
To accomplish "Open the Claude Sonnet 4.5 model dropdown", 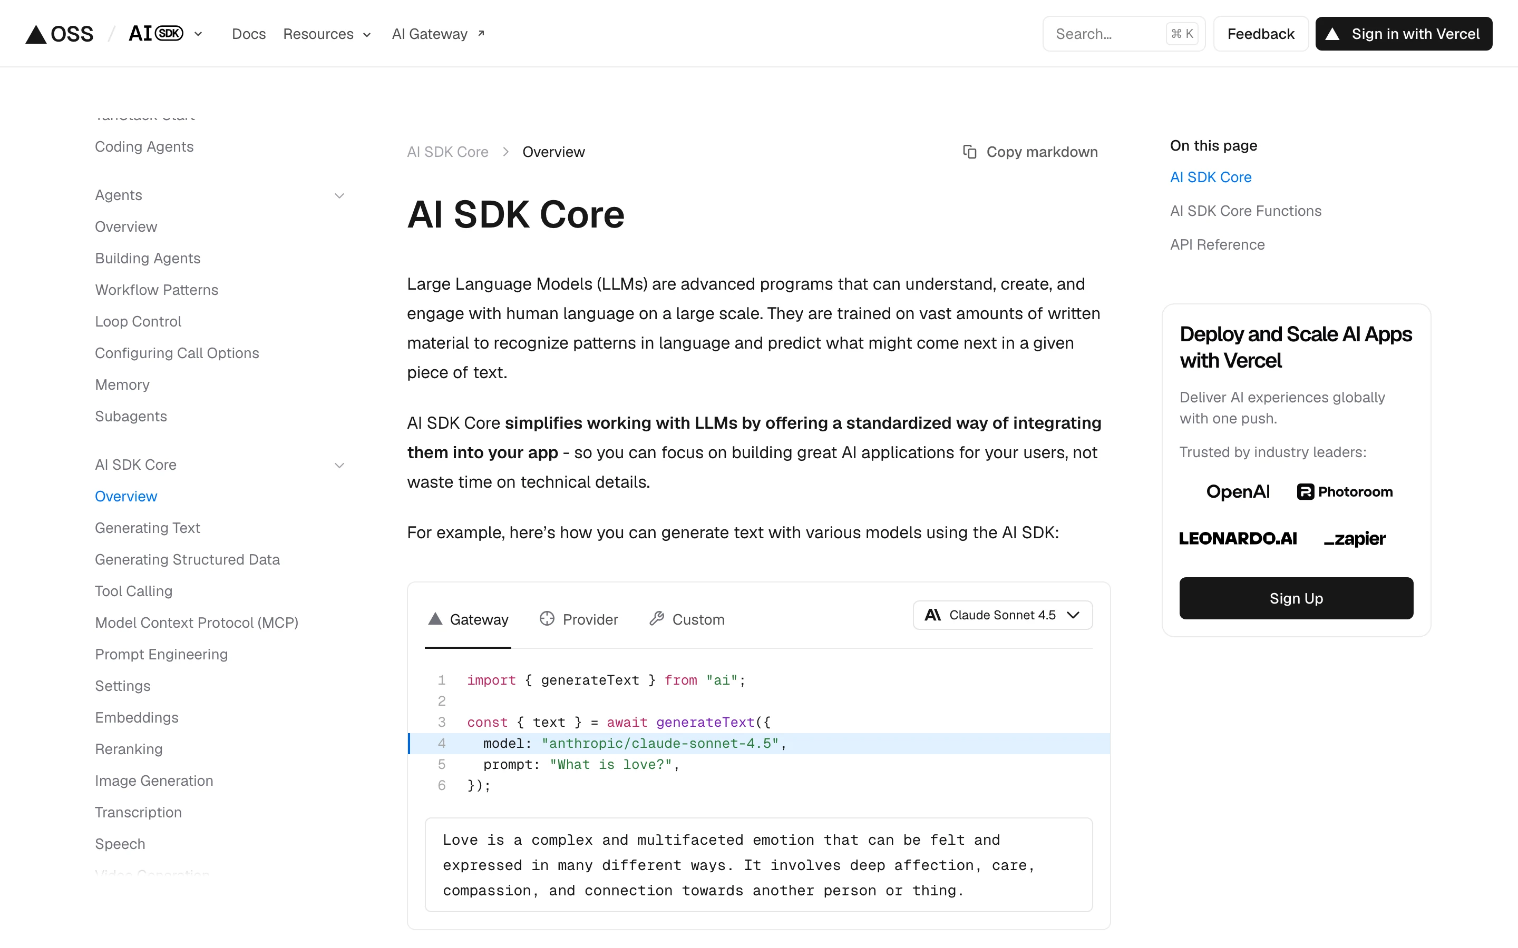I will pyautogui.click(x=1003, y=615).
